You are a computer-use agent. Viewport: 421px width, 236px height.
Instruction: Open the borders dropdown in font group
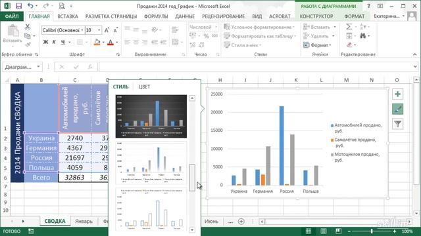tap(86, 42)
